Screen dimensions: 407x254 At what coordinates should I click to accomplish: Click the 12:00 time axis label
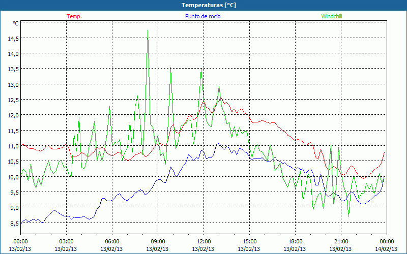(203, 241)
